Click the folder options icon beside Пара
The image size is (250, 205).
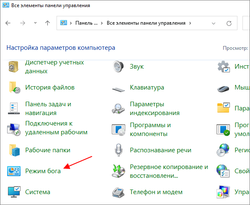[x=223, y=108]
